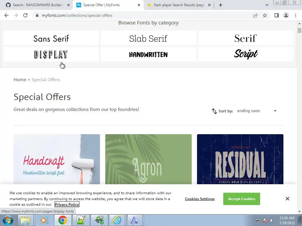Open the Windows Start menu
This screenshot has width=302, height=226.
click(x=8, y=220)
